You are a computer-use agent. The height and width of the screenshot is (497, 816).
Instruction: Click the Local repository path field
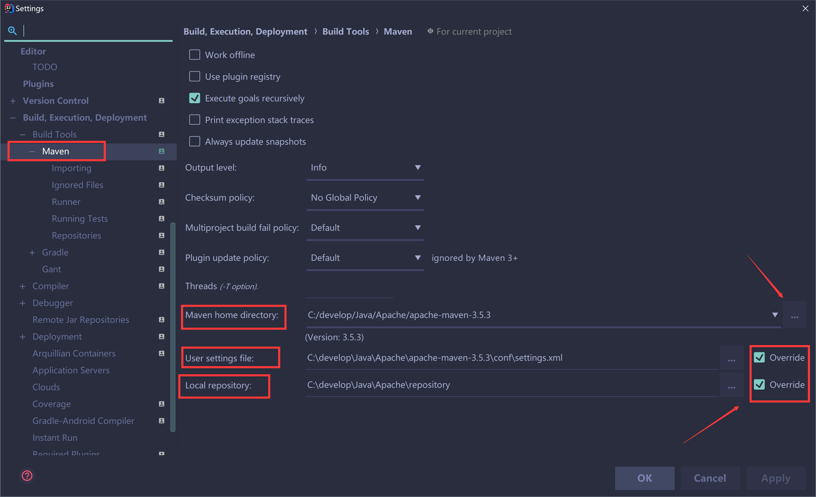[512, 385]
